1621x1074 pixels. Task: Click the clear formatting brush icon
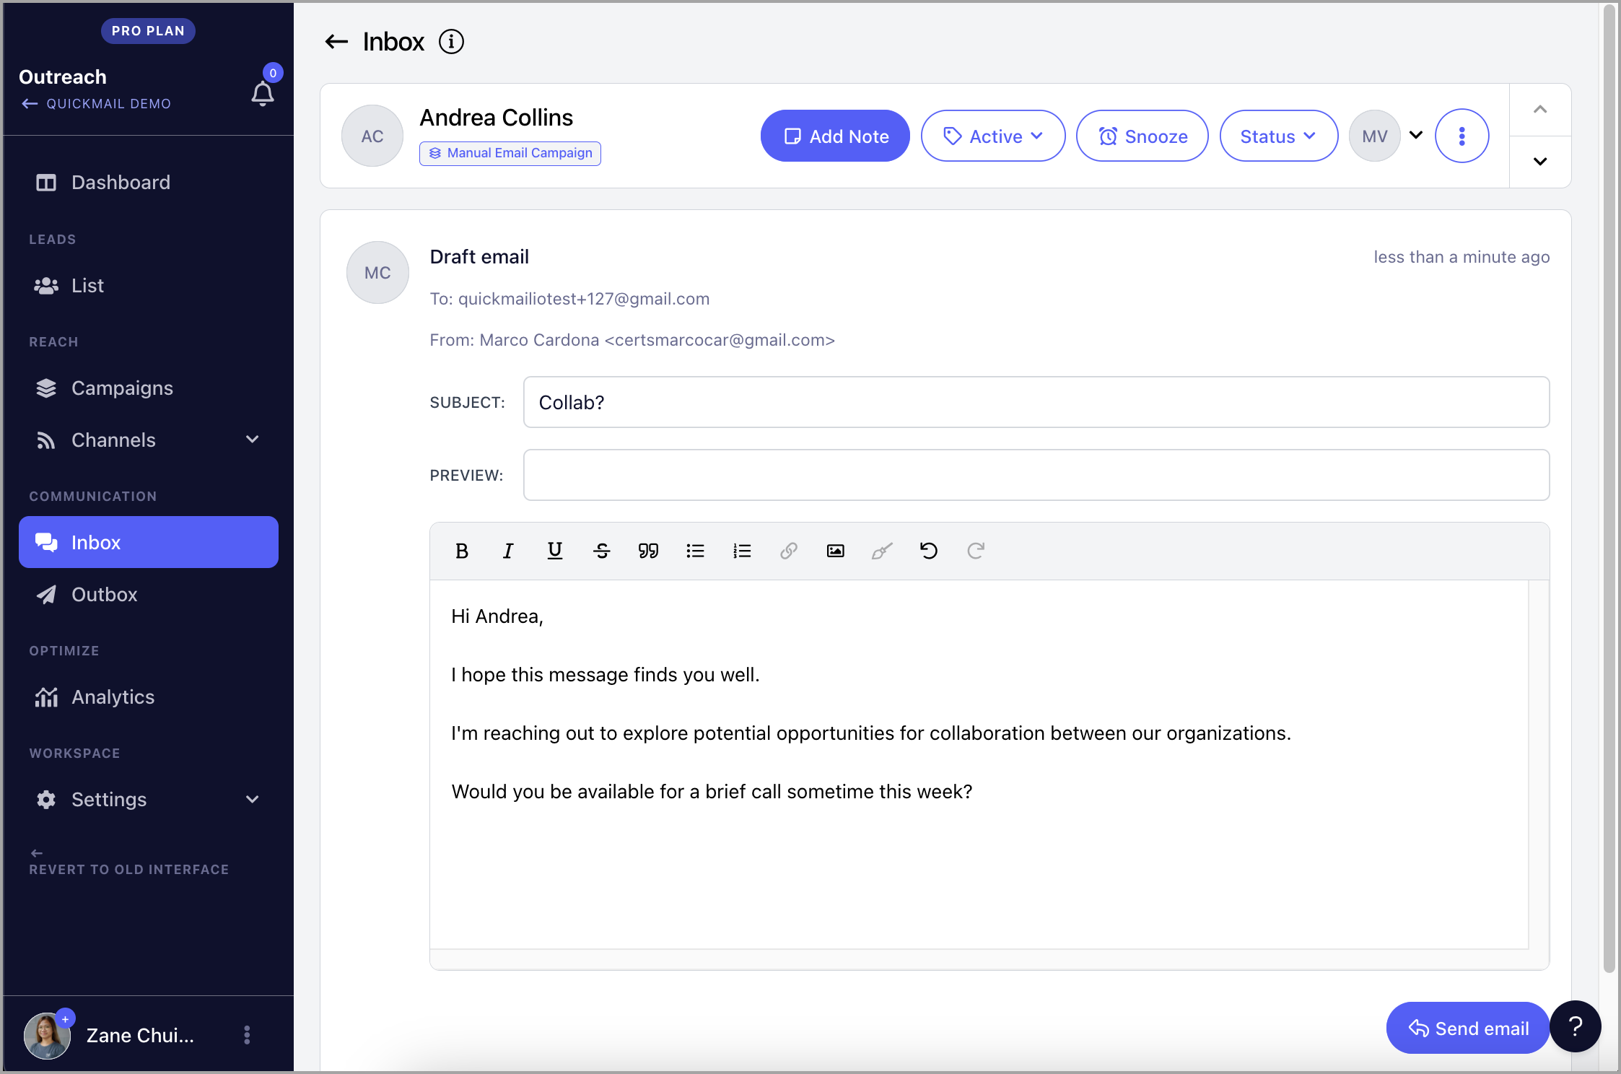(882, 551)
